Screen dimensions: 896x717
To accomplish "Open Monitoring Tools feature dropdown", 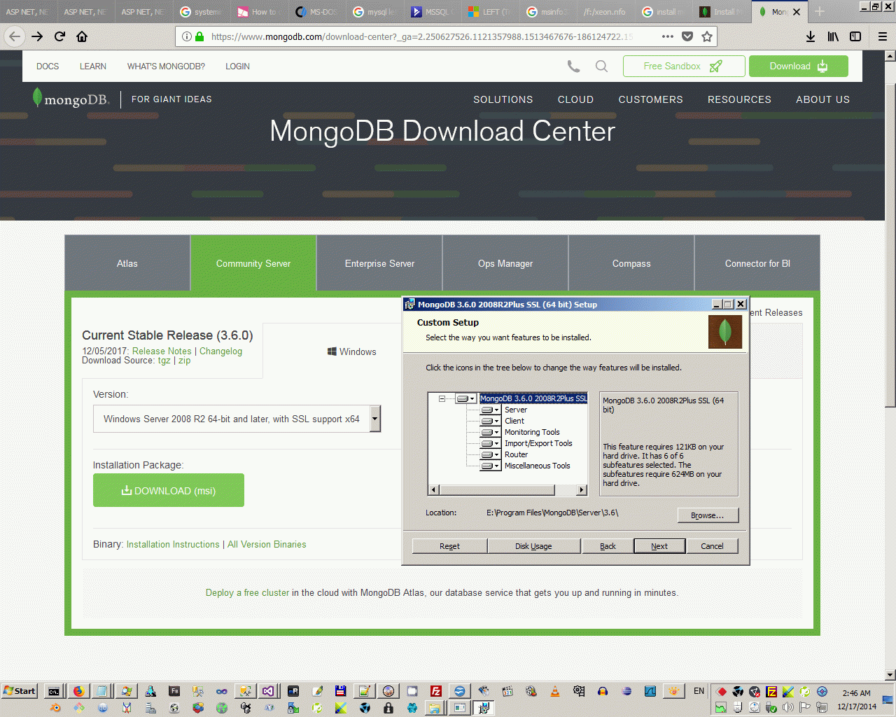I will [490, 433].
